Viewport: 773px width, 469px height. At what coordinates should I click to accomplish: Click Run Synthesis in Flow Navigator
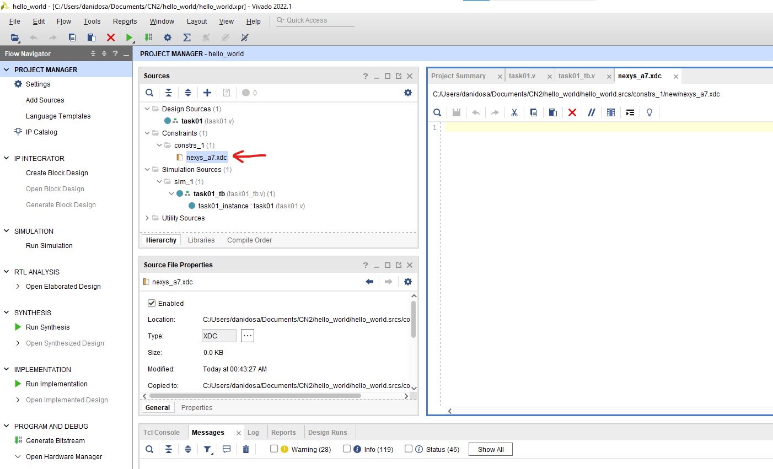tap(48, 327)
